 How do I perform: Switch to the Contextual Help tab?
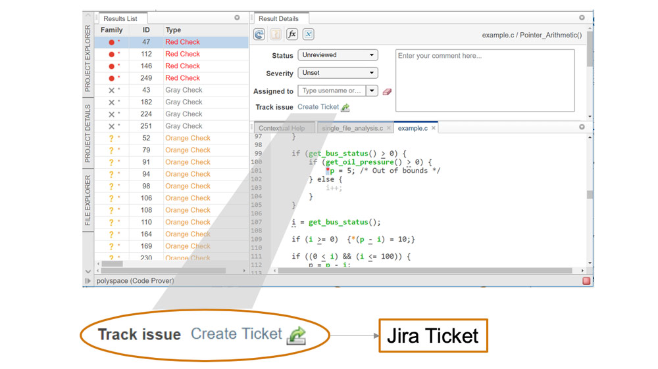pos(282,129)
